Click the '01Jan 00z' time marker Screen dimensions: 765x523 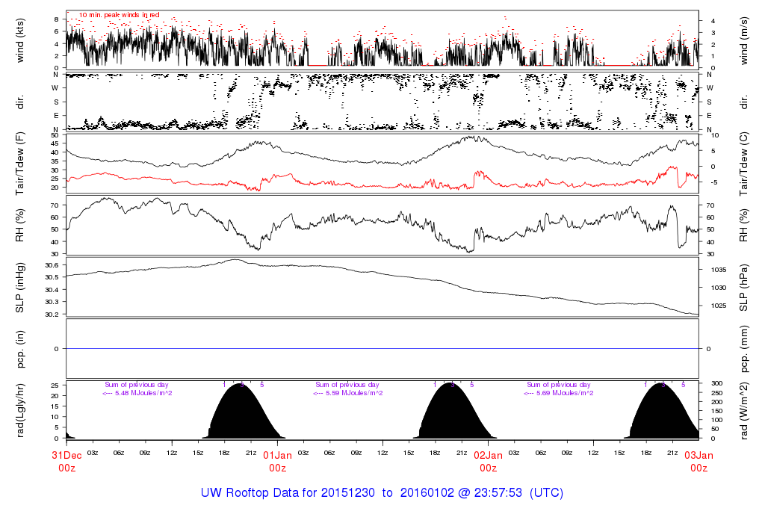(277, 461)
